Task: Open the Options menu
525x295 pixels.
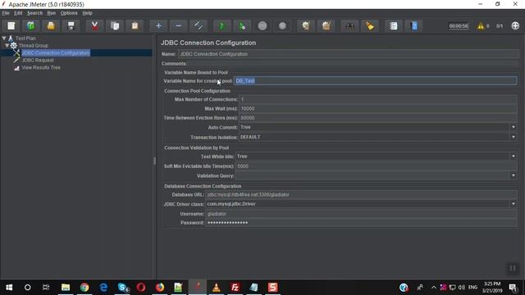Action: point(69,13)
